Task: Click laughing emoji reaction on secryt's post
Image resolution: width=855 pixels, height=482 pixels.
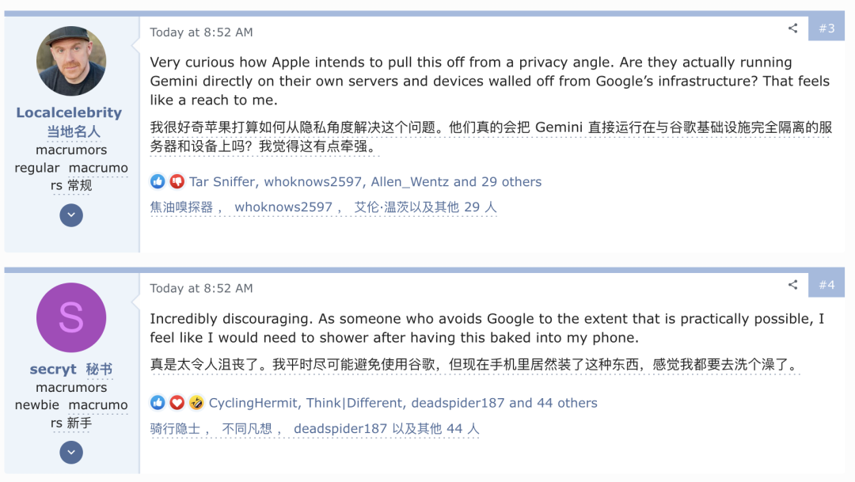Action: (x=196, y=403)
